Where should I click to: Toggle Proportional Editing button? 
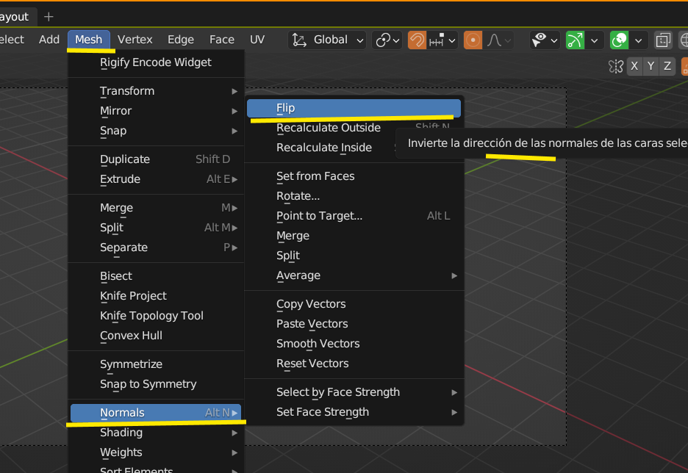473,40
